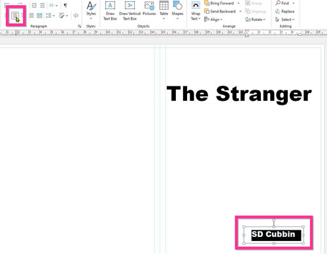
Task: Click Draw Text Box
Action: pyautogui.click(x=110, y=11)
